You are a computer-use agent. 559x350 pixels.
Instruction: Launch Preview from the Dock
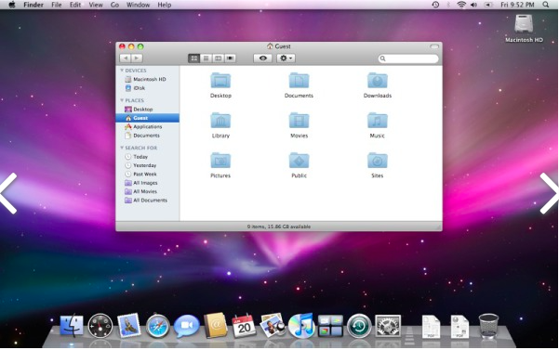[273, 325]
